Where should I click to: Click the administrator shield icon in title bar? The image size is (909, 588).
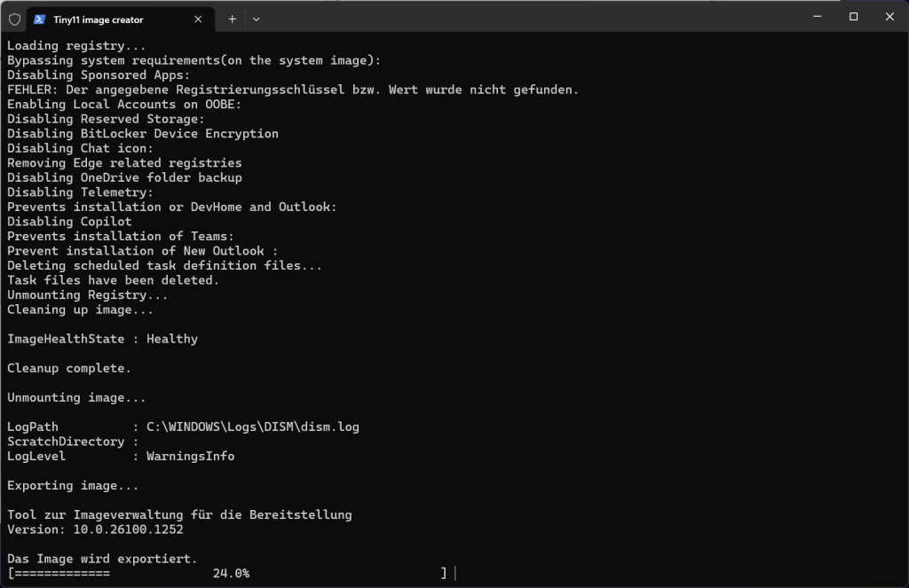tap(14, 19)
